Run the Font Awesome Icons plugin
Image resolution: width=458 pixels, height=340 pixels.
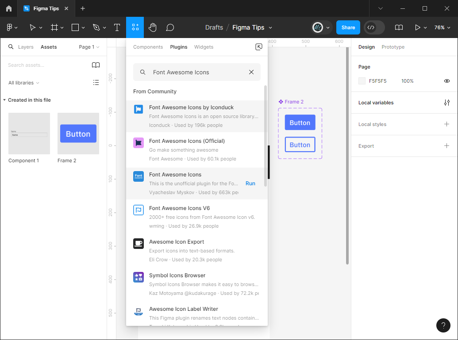click(x=250, y=183)
